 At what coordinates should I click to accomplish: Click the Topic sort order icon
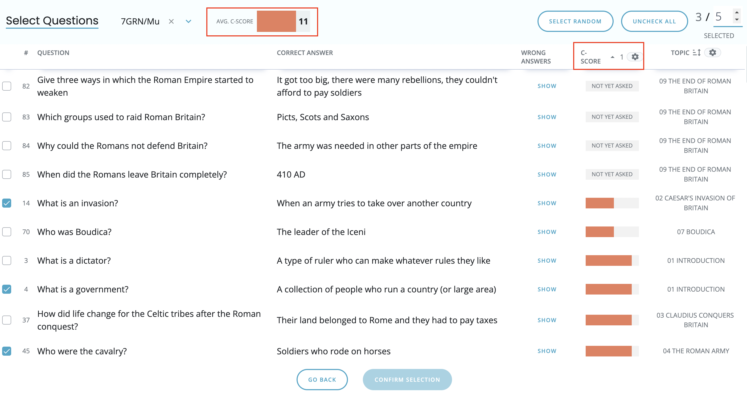[x=696, y=53]
